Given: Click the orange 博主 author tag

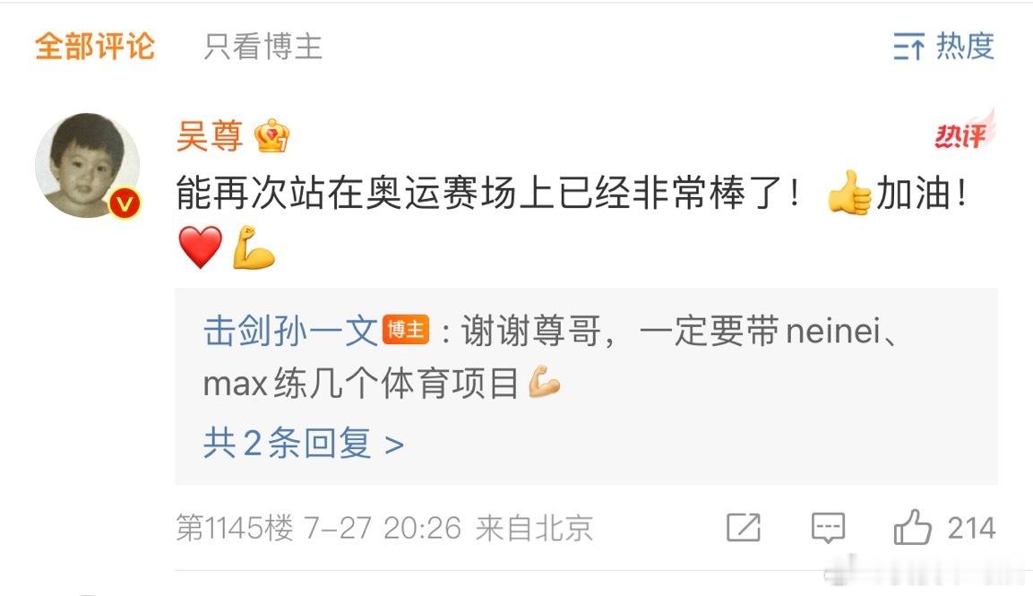Looking at the screenshot, I should pyautogui.click(x=405, y=330).
